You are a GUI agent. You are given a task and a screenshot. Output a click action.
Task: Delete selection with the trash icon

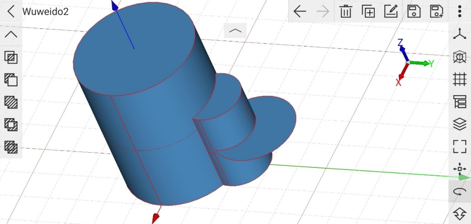coord(346,11)
